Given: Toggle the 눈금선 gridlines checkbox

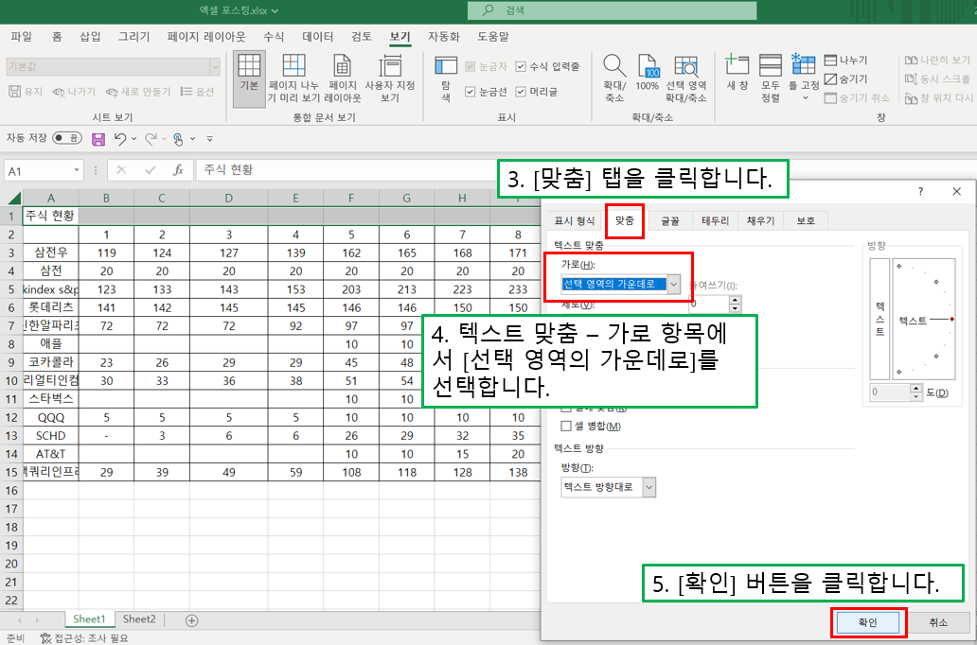Looking at the screenshot, I should click(471, 92).
